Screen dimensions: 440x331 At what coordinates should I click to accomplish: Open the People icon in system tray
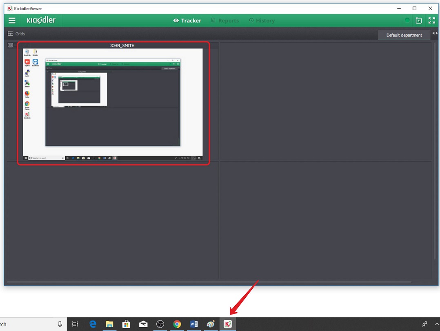424,324
